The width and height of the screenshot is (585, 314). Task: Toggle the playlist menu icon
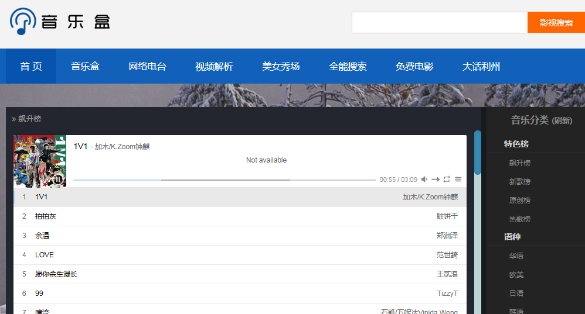(x=458, y=180)
